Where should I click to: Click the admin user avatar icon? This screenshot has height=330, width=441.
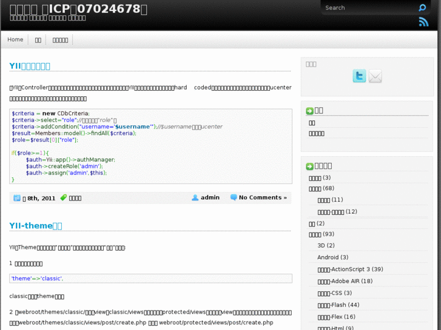[195, 198]
